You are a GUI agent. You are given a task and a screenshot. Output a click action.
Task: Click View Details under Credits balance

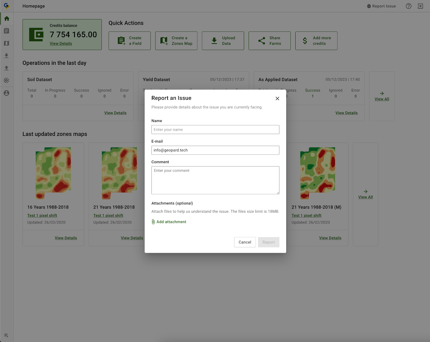[61, 44]
